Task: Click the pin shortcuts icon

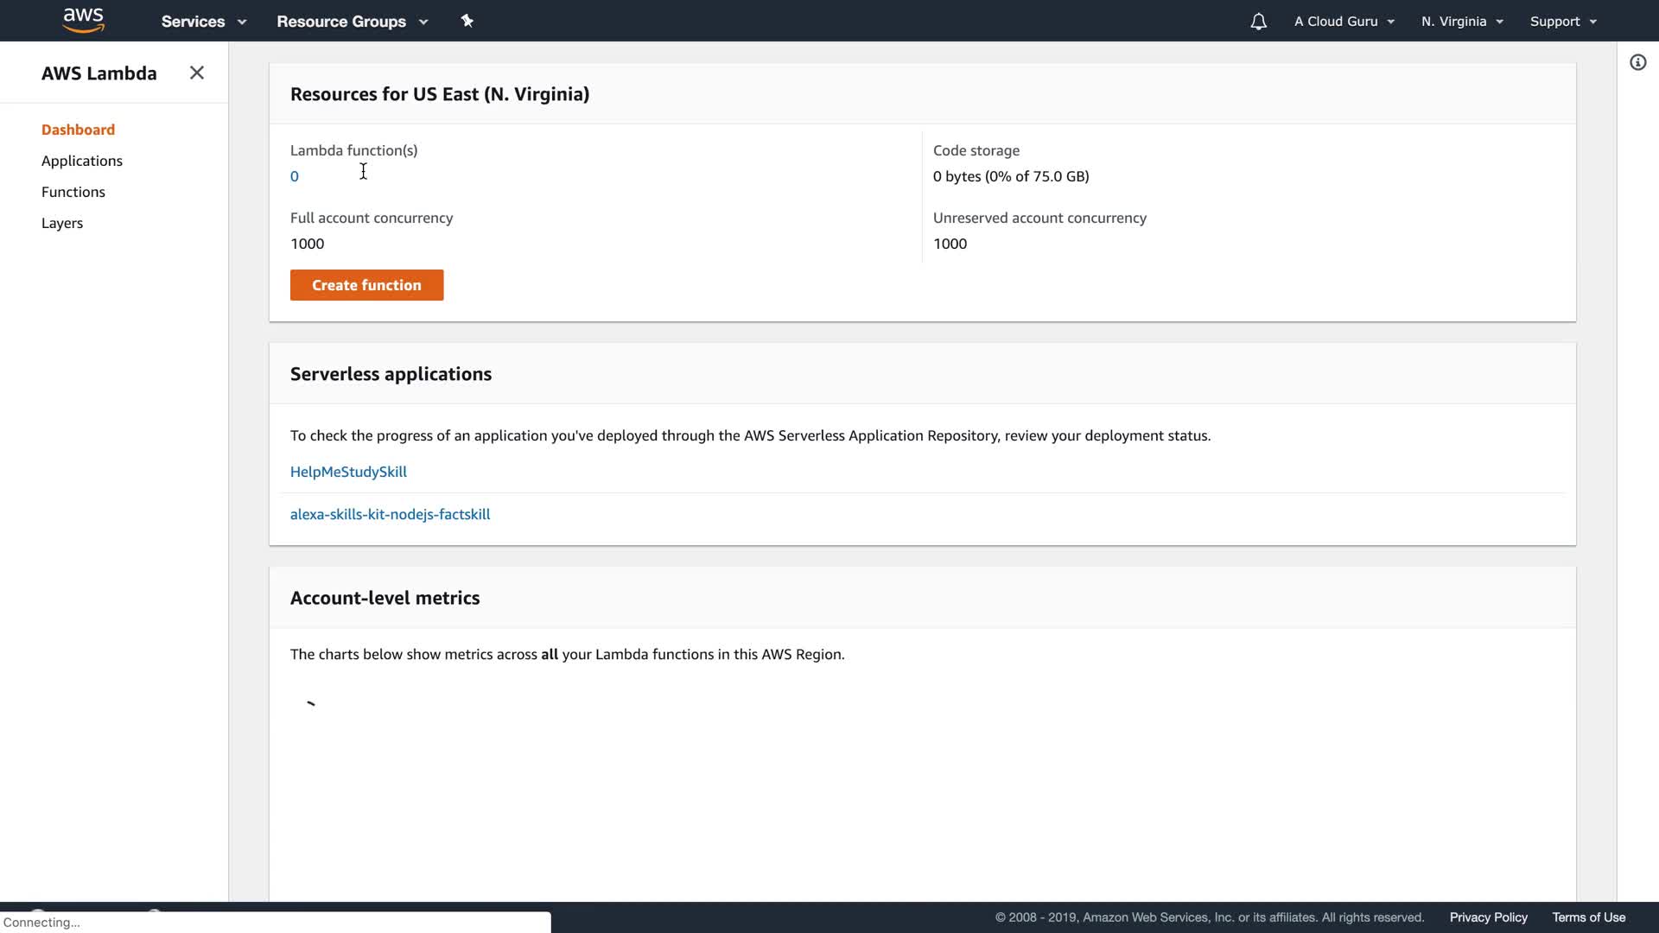Action: [467, 21]
